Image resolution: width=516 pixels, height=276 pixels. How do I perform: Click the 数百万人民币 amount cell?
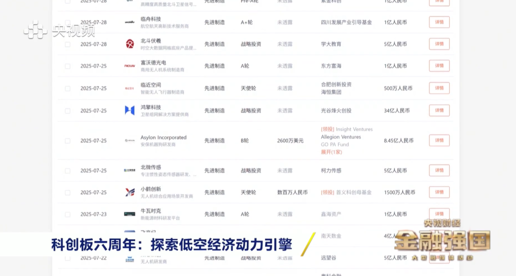tap(292, 192)
